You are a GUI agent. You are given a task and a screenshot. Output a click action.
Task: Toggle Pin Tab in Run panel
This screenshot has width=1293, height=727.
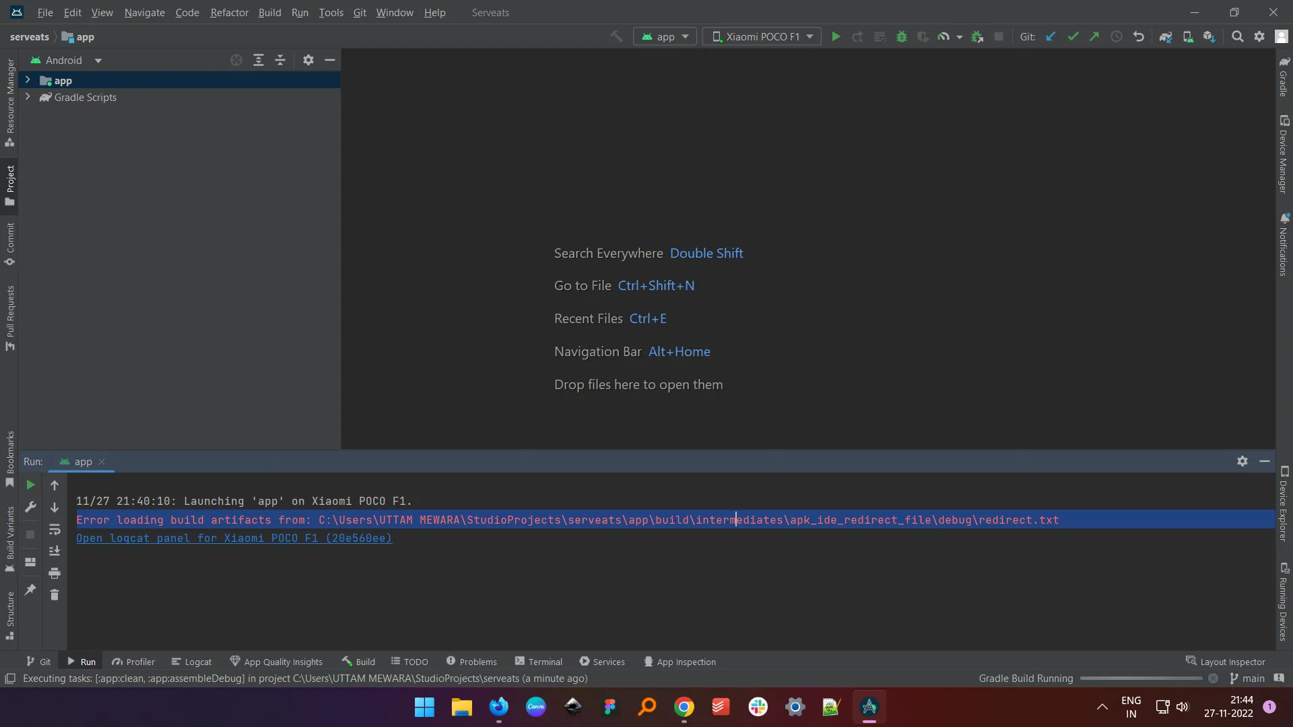click(x=30, y=590)
